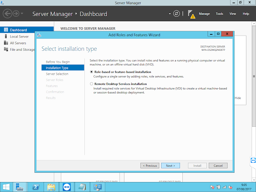Click the Cancel button in the wizard
This screenshot has height=192, width=256.
point(218,166)
